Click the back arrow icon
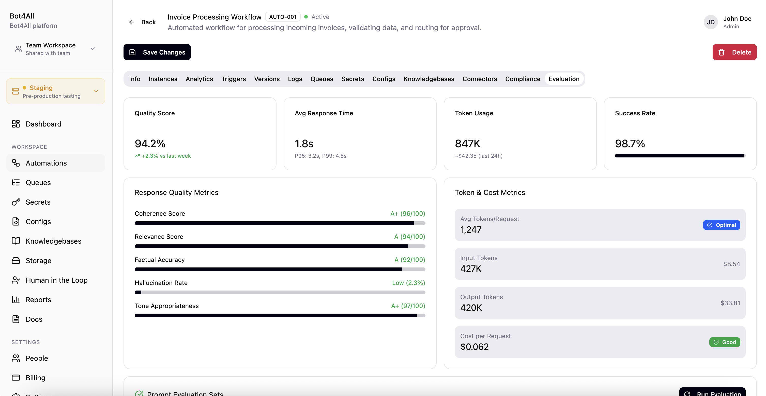 (x=131, y=22)
